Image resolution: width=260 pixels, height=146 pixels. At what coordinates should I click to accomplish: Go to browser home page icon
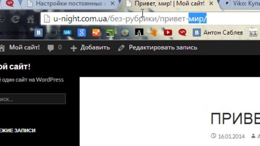pos(30,19)
